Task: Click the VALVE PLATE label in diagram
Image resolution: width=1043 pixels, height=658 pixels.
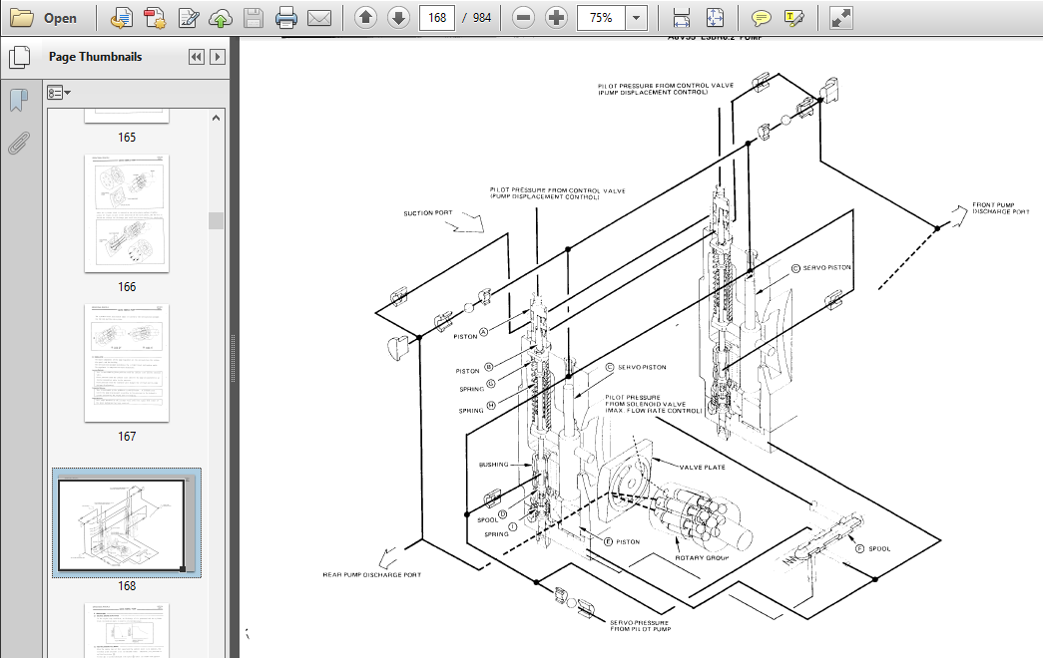Action: click(702, 468)
